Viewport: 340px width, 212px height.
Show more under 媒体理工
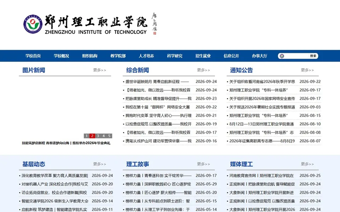[307, 164]
